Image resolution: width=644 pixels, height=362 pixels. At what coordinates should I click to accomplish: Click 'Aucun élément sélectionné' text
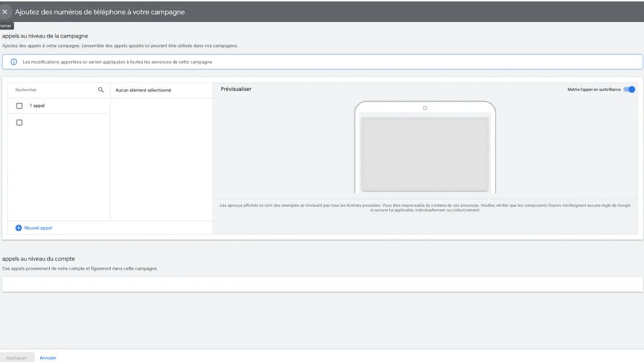point(143,90)
